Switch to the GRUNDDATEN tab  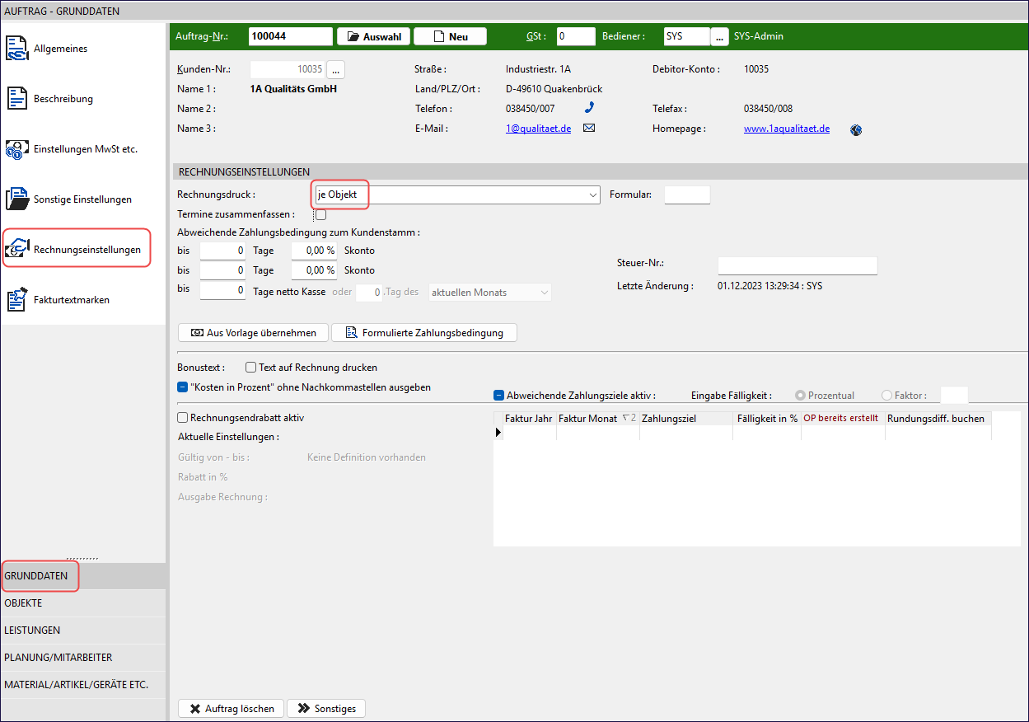coord(82,576)
